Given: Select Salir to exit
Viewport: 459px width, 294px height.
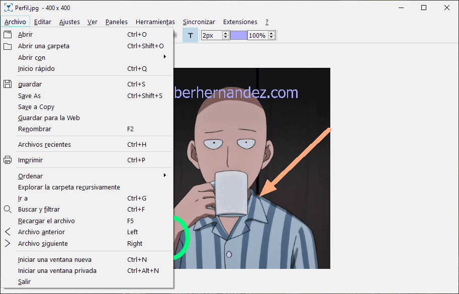Looking at the screenshot, I should coord(87,282).
